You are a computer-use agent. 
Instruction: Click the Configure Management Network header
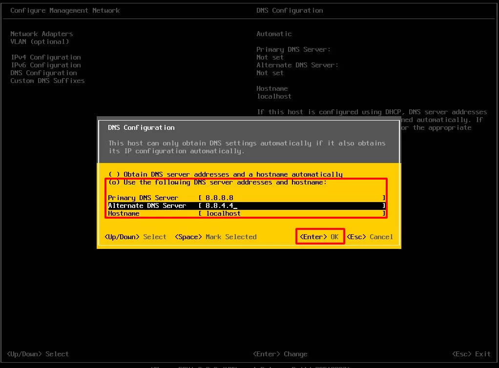65,10
